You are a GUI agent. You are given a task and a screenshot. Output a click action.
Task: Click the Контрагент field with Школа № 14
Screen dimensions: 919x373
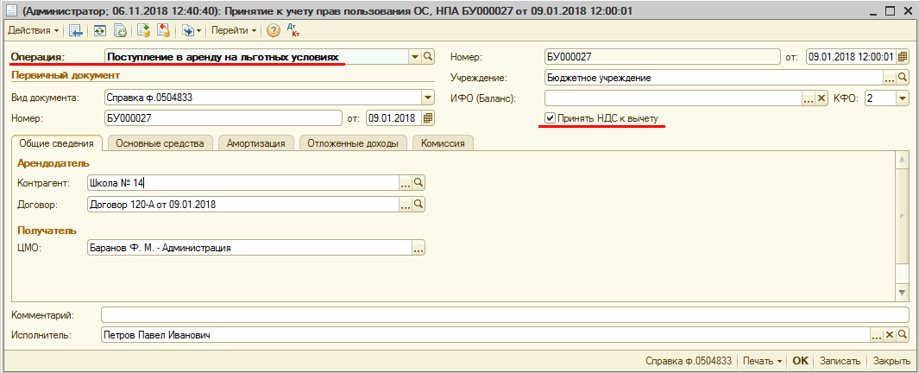click(x=242, y=183)
